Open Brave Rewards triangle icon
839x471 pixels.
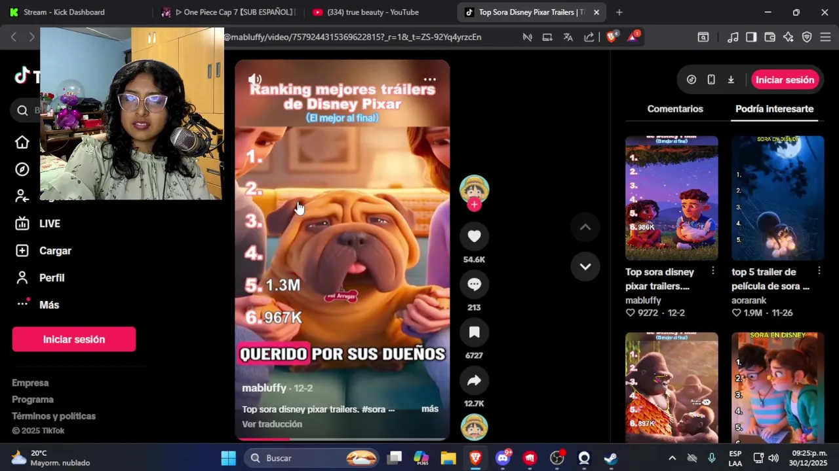coord(633,37)
